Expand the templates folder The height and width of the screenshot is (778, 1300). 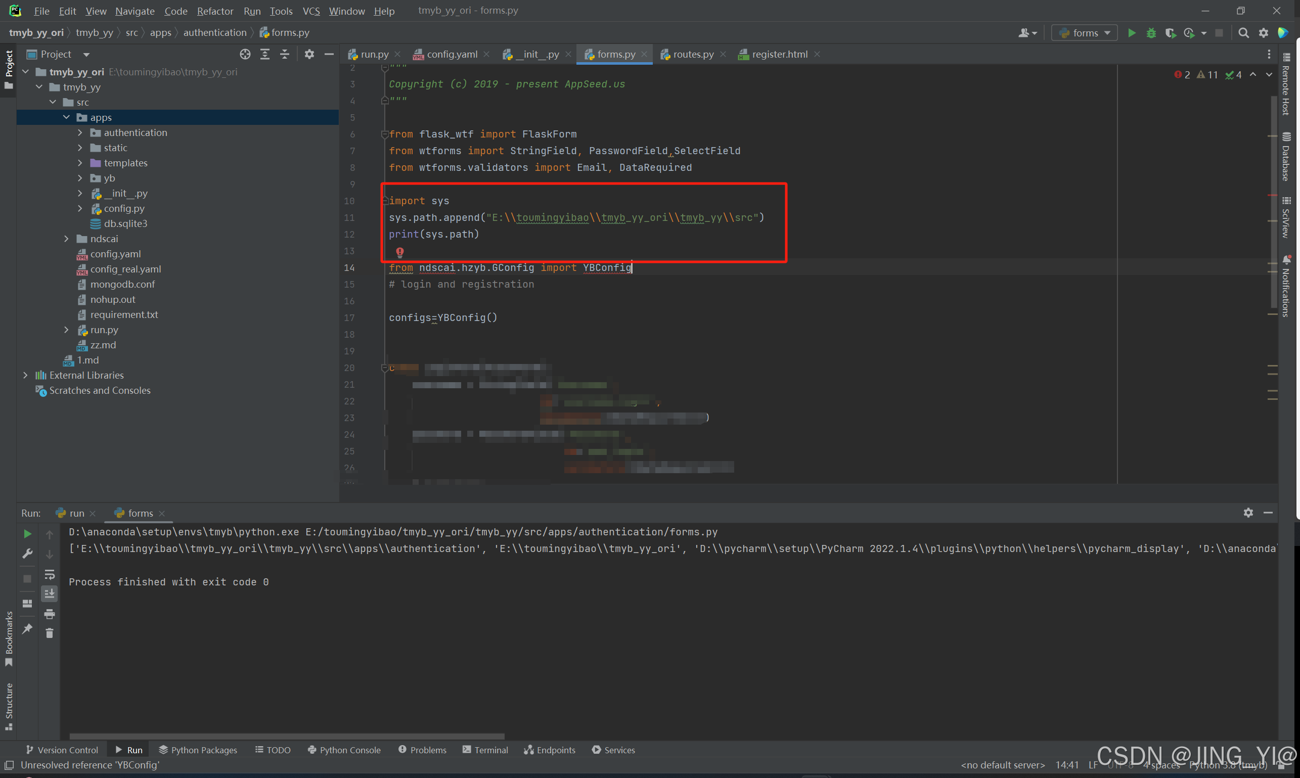(80, 163)
